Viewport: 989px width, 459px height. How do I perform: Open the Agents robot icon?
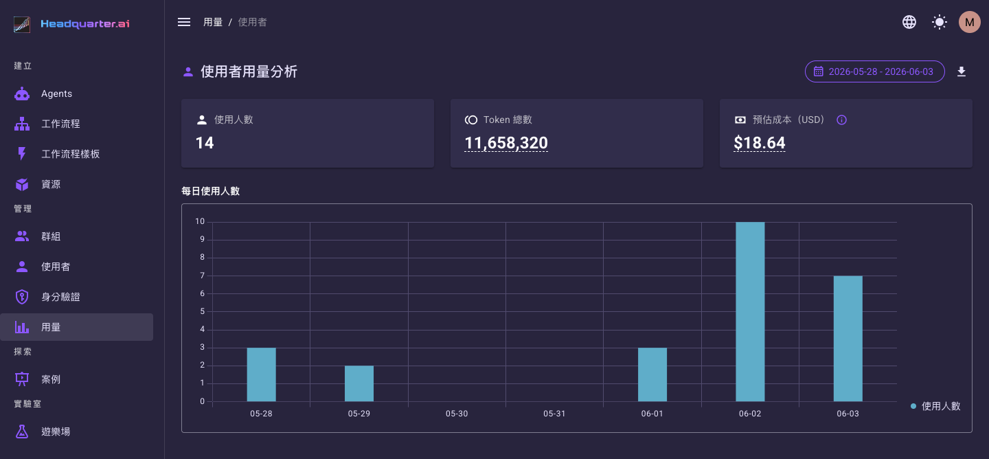point(22,93)
